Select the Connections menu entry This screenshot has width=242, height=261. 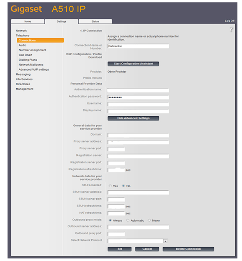coord(41,40)
